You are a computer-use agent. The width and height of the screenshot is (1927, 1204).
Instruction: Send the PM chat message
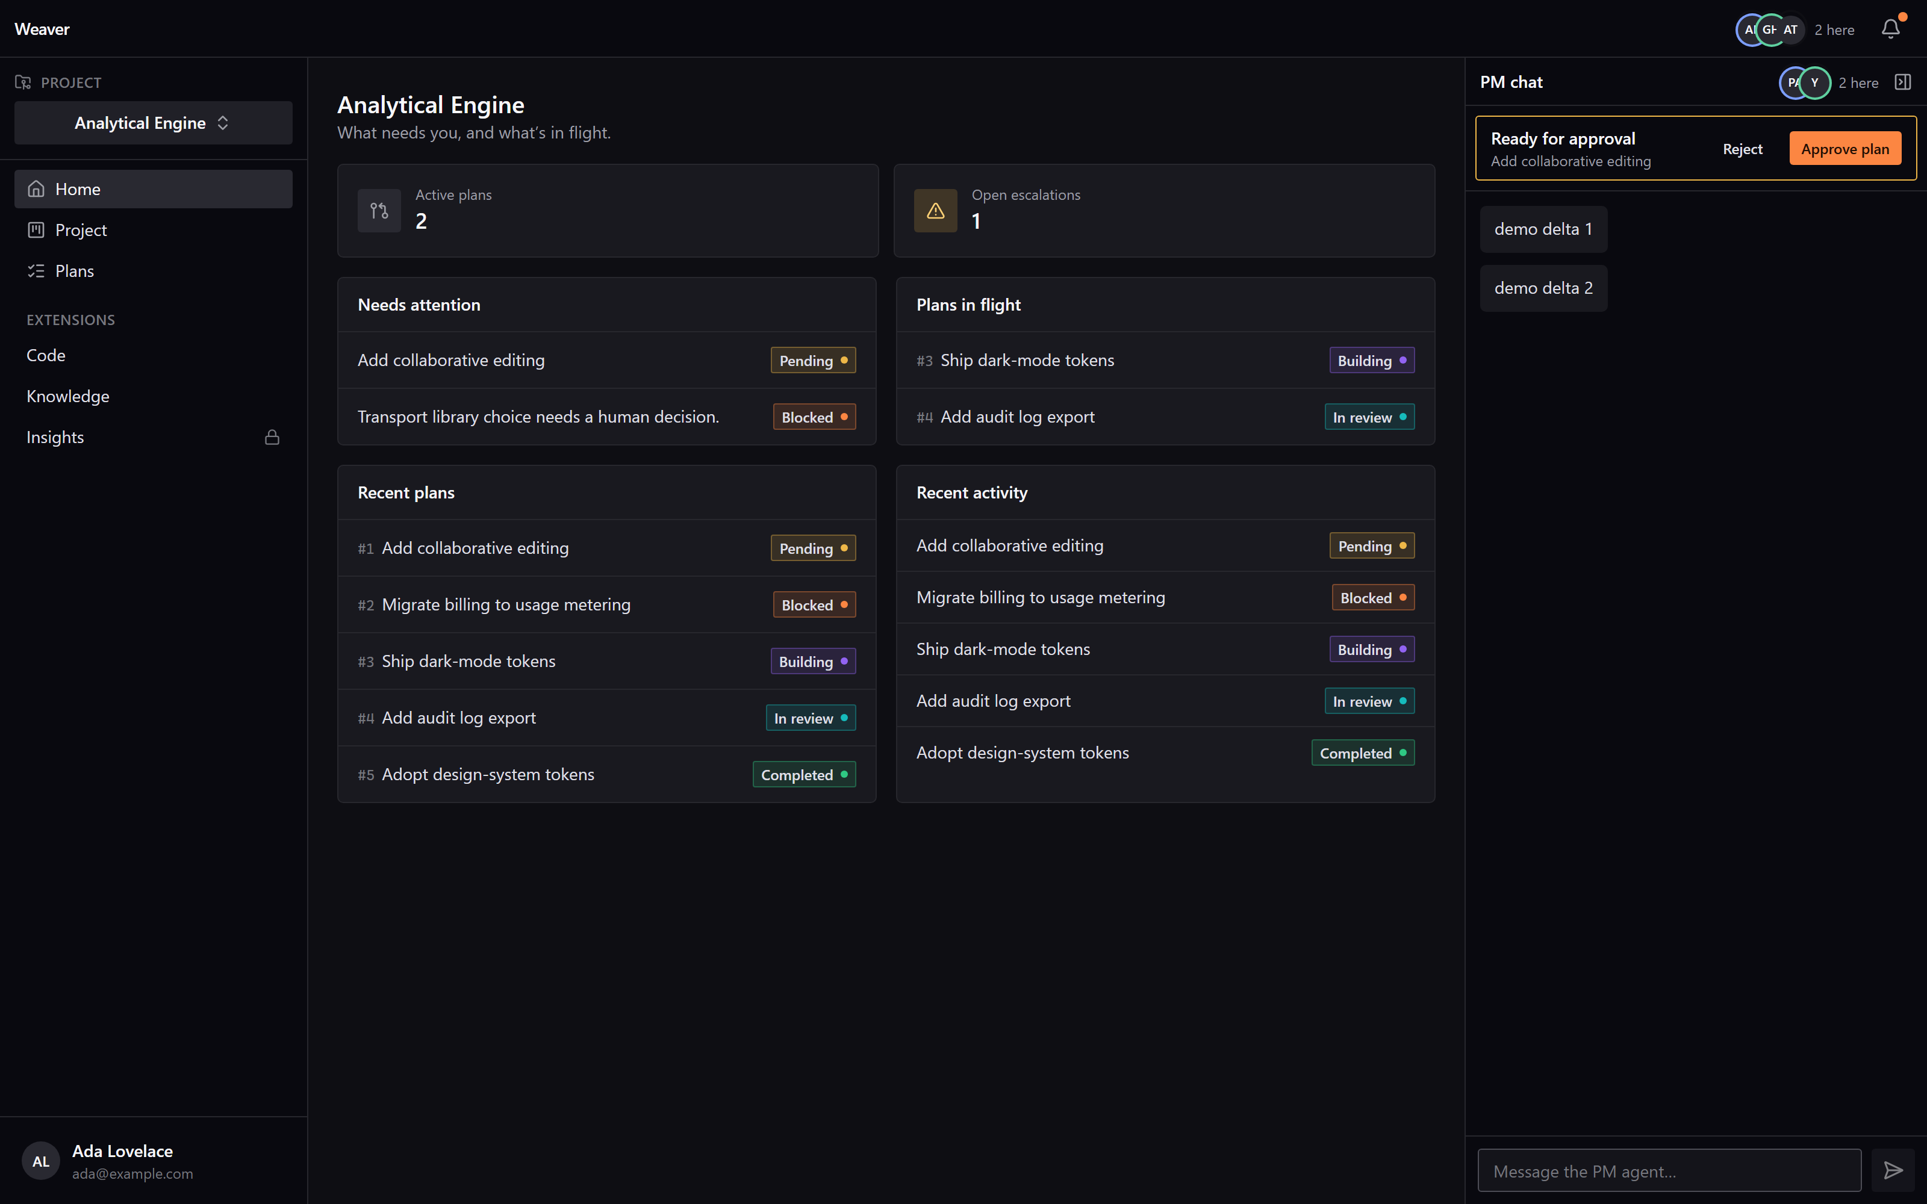(x=1893, y=1170)
